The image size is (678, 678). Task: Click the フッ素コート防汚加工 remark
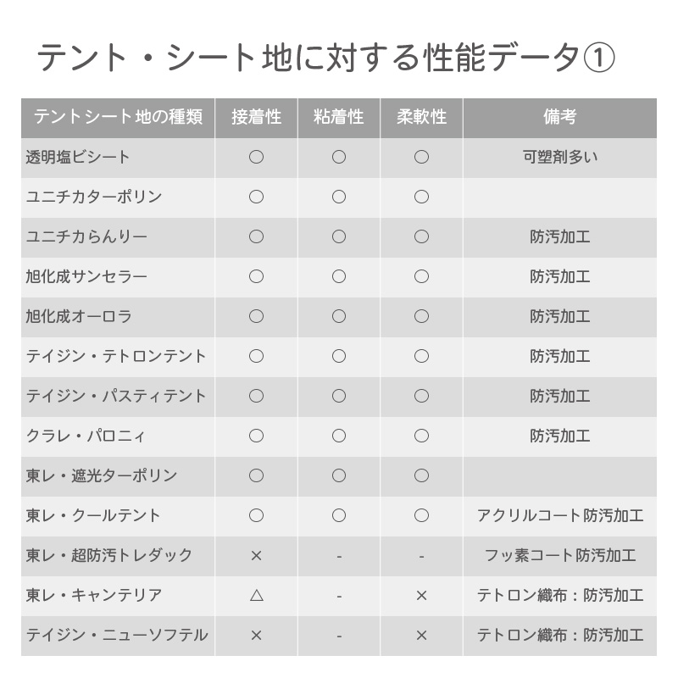559,556
